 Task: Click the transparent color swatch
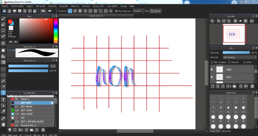point(11,28)
